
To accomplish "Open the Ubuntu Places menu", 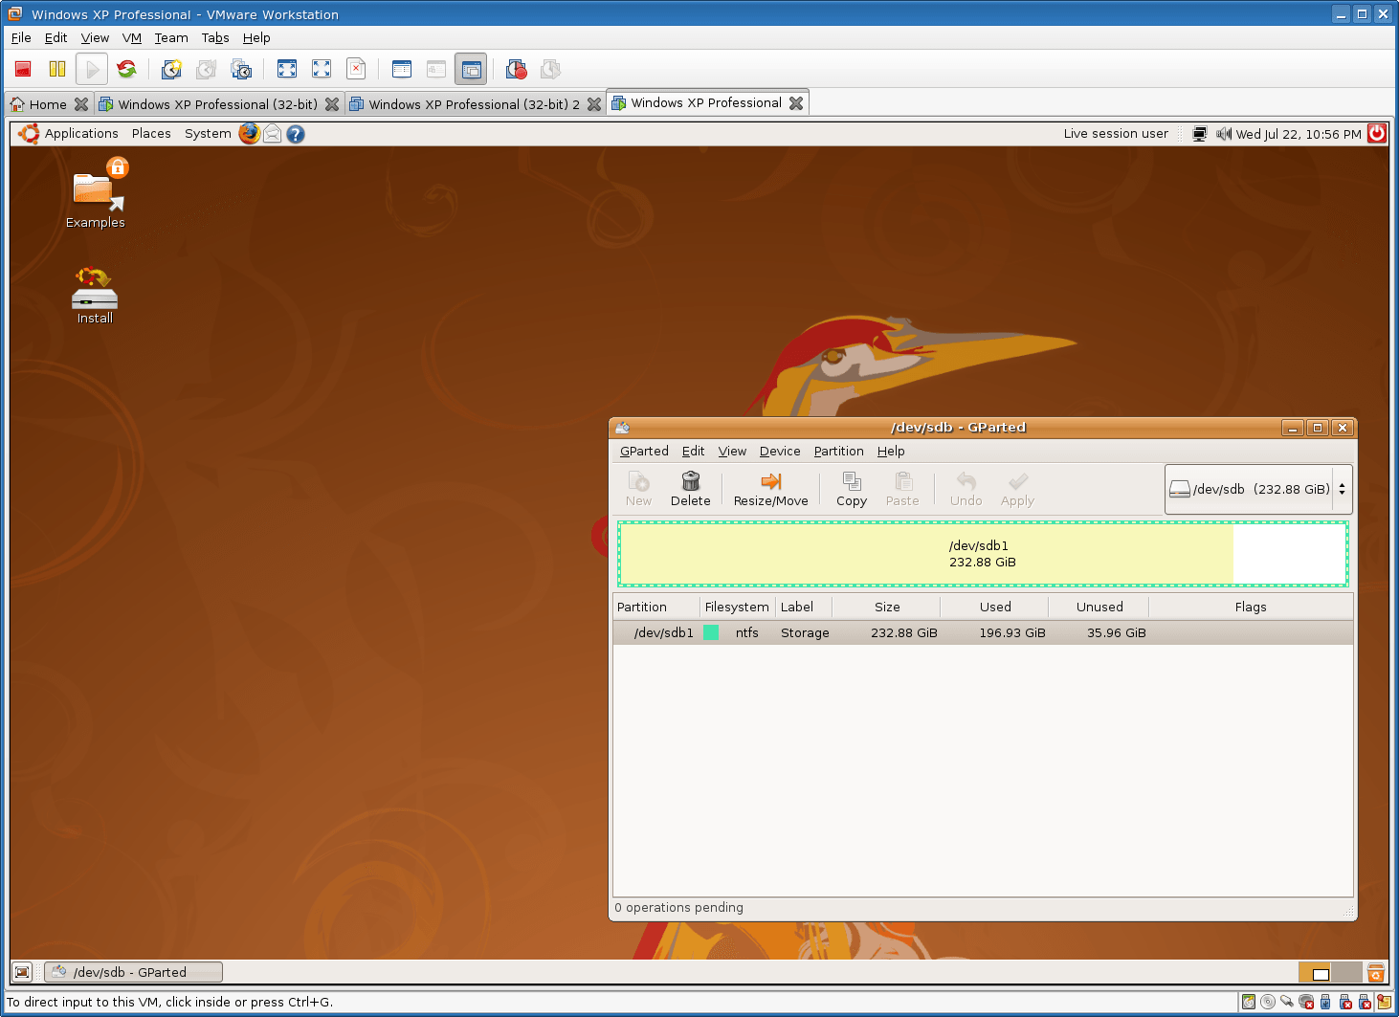I will click(151, 134).
